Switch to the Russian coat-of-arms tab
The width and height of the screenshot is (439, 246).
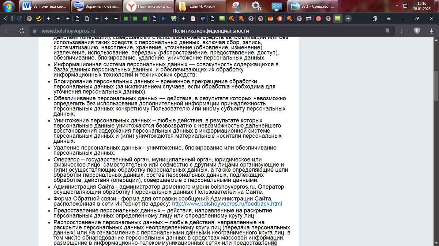pos(202,19)
